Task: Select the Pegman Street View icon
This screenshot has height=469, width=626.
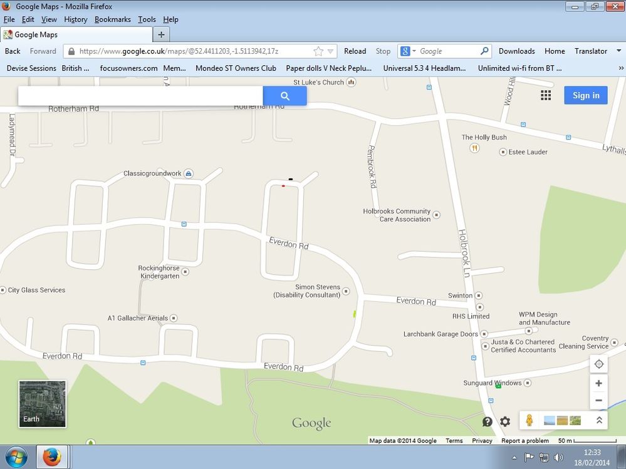Action: (529, 420)
